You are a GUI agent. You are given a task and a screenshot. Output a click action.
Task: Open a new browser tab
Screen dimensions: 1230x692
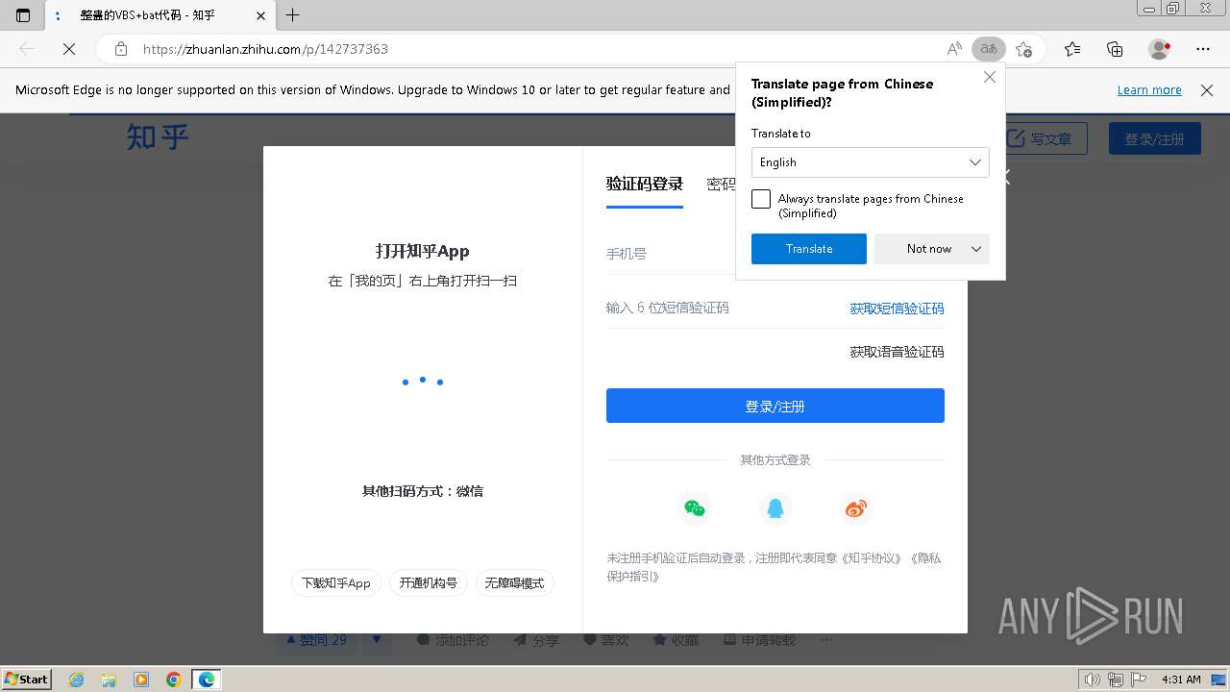click(293, 15)
